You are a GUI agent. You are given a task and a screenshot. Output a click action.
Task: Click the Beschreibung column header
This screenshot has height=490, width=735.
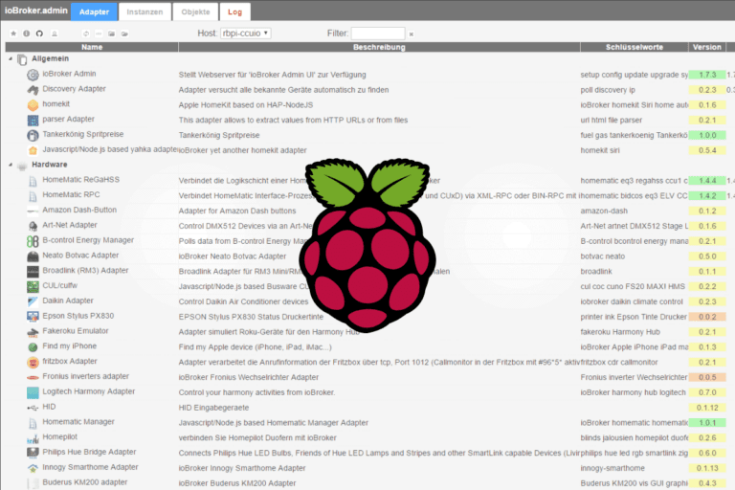pyautogui.click(x=379, y=47)
